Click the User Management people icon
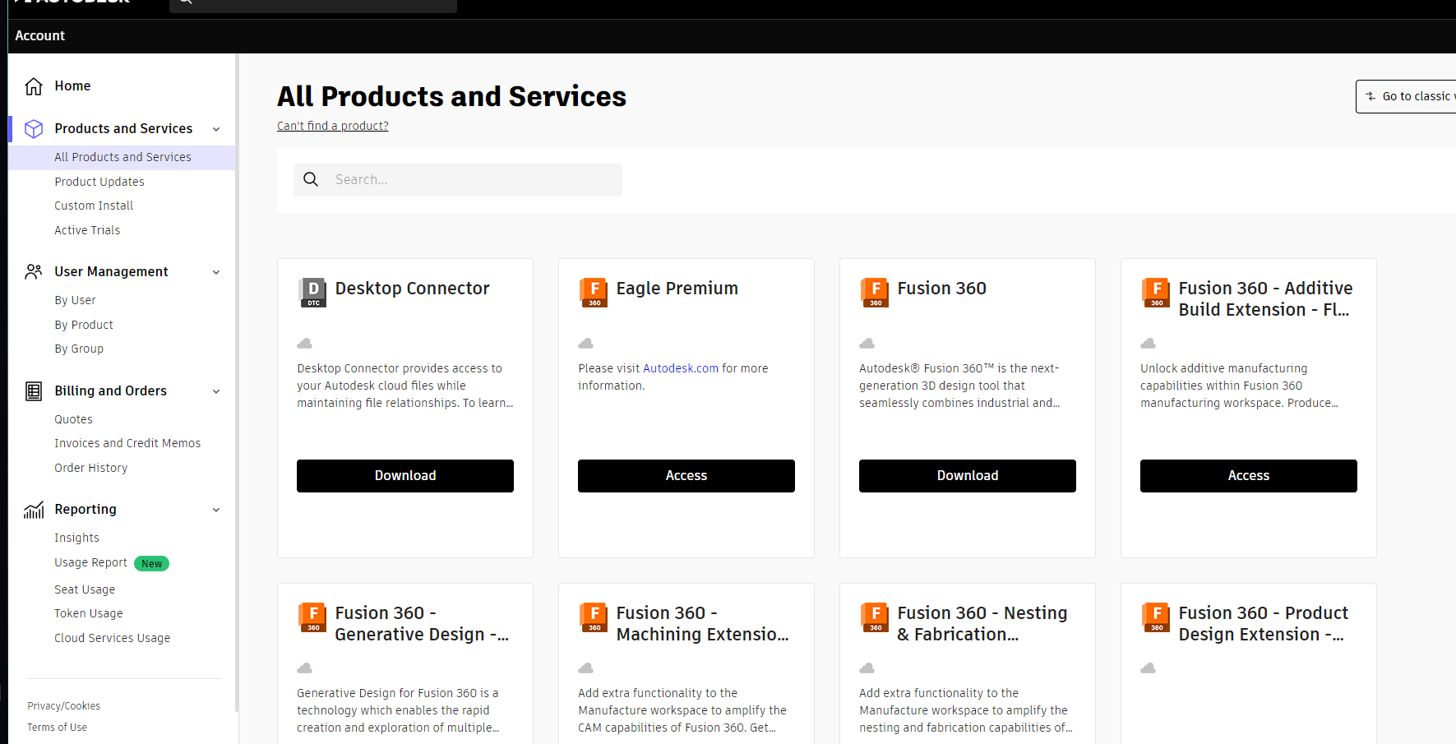1456x744 pixels. [x=34, y=272]
